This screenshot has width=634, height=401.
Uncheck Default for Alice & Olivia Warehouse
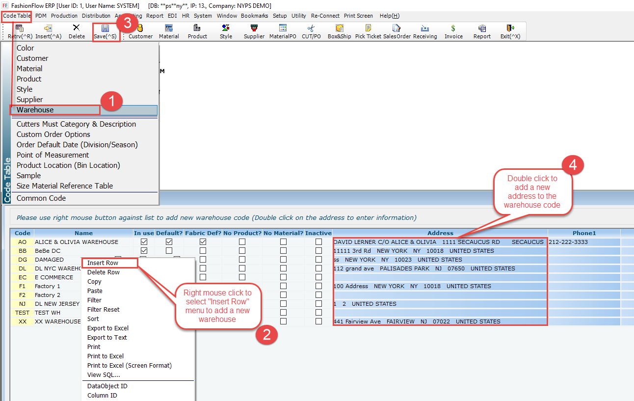point(169,242)
